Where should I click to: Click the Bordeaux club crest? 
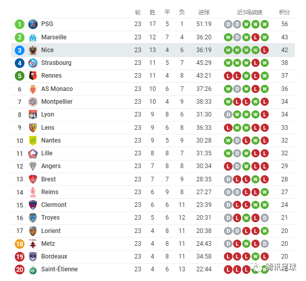(33, 256)
